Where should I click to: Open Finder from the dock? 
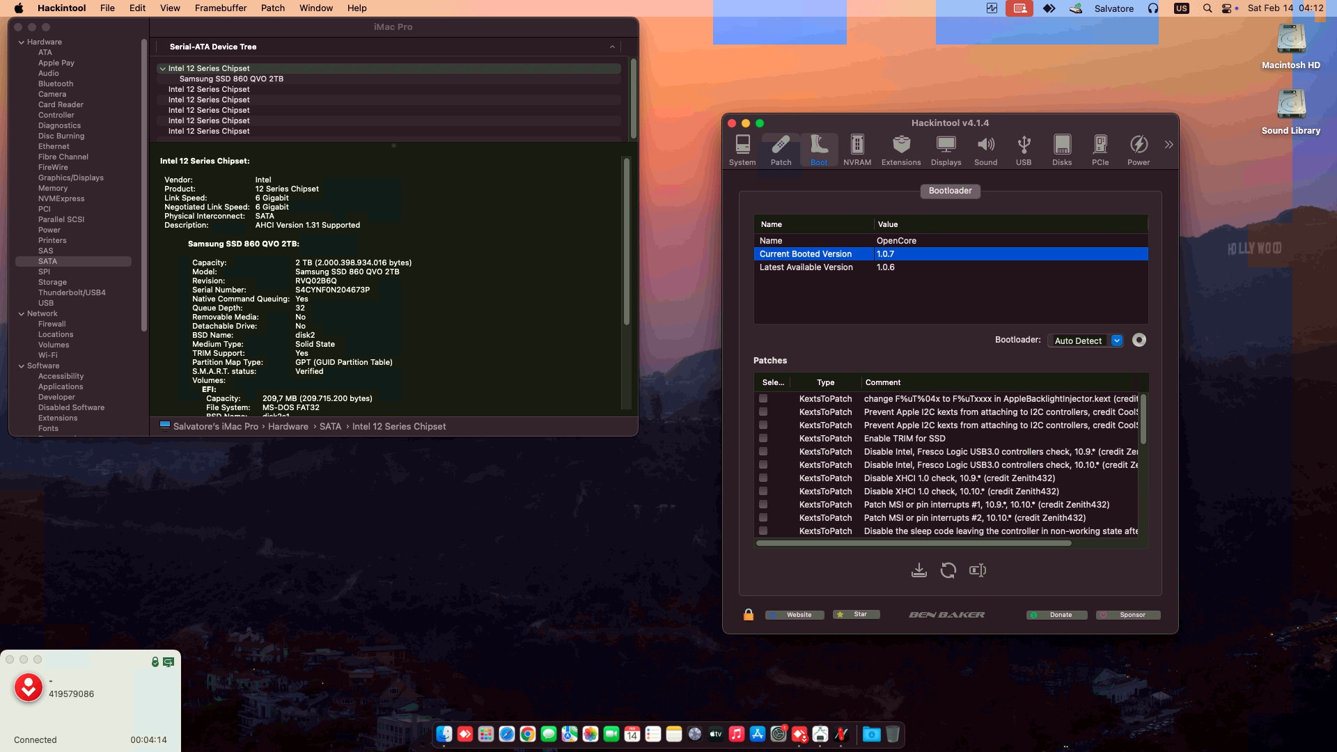pos(444,734)
